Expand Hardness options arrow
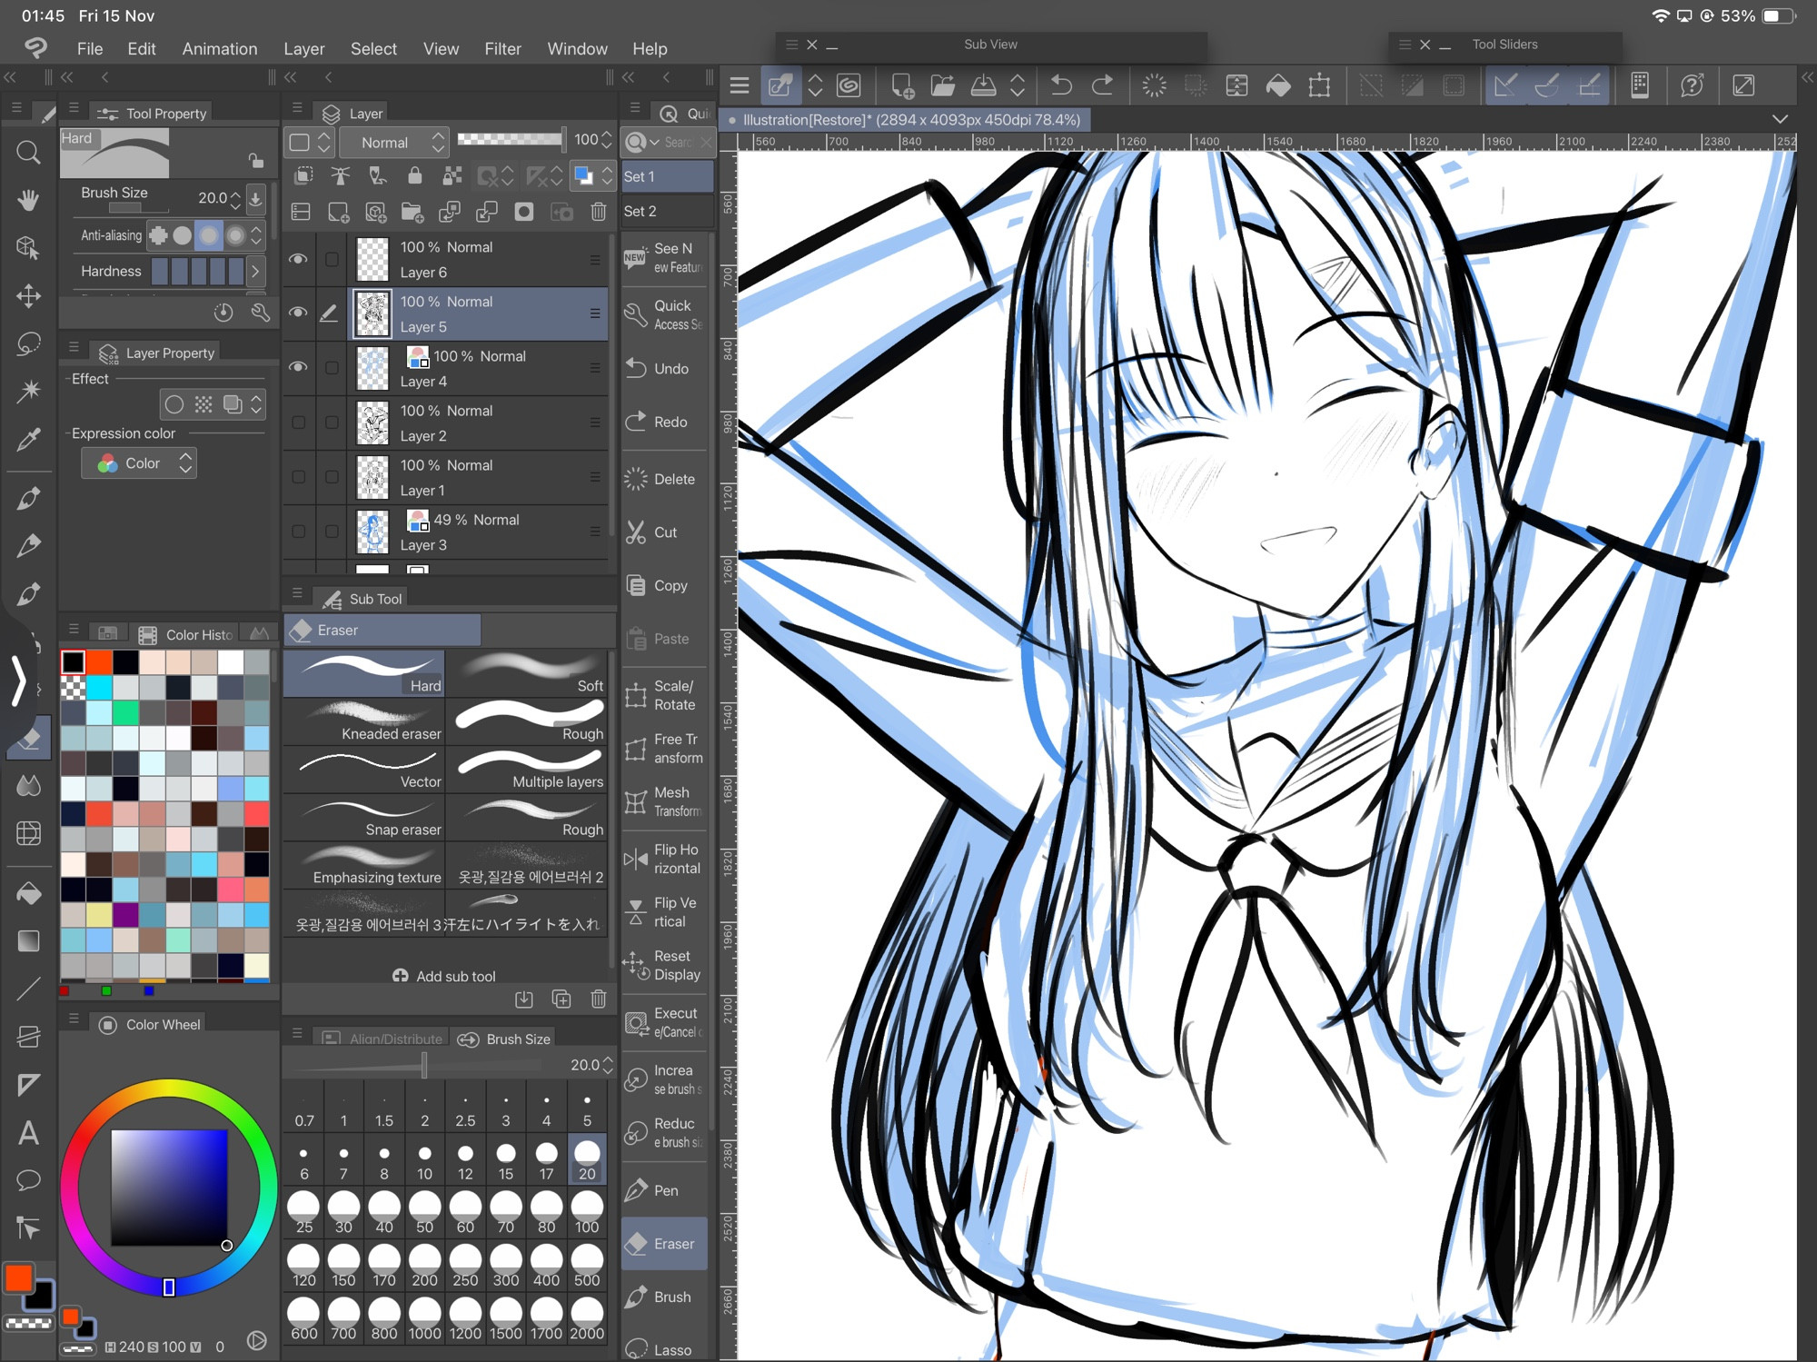This screenshot has width=1817, height=1362. (255, 271)
